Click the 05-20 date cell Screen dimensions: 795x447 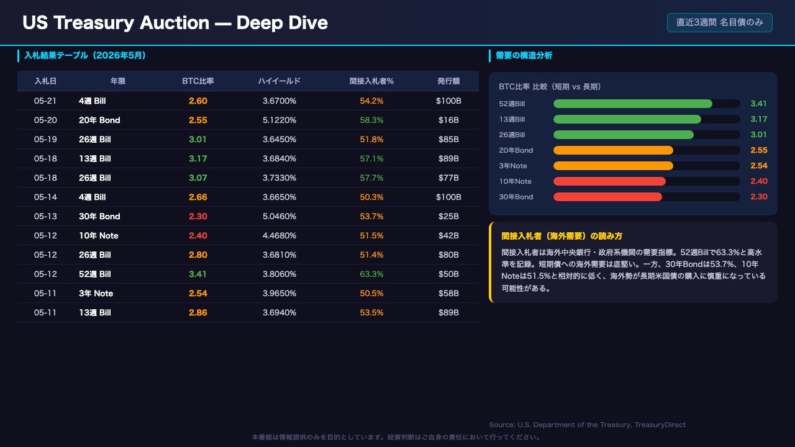coord(45,120)
